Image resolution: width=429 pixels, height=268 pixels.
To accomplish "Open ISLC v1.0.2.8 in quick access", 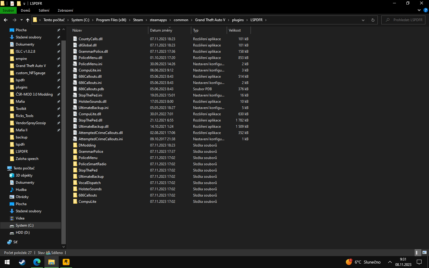I will pos(25,52).
